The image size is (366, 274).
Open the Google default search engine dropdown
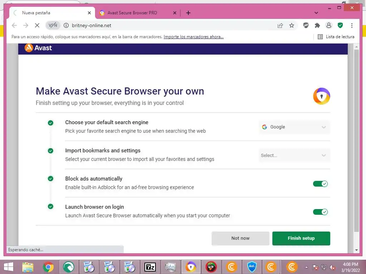(x=295, y=127)
